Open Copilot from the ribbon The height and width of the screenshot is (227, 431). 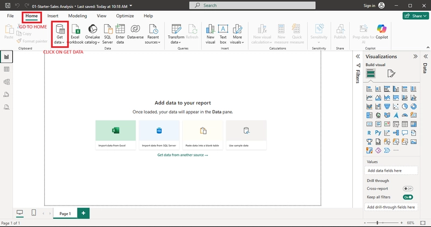(x=381, y=32)
